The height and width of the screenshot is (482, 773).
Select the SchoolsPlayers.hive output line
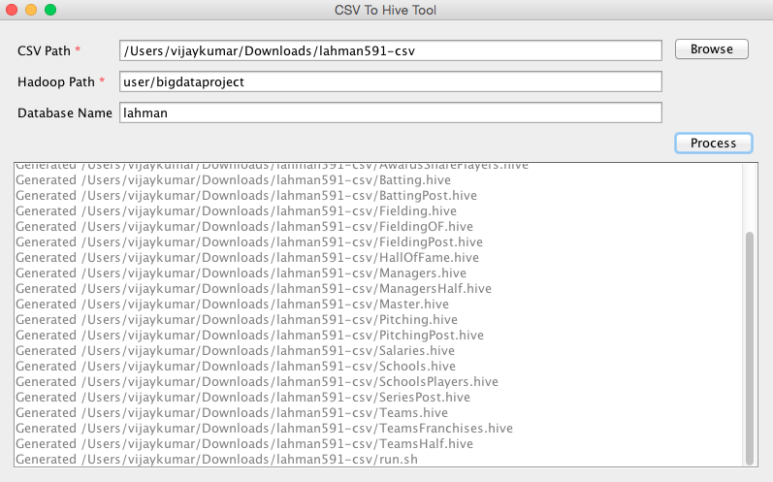257,382
